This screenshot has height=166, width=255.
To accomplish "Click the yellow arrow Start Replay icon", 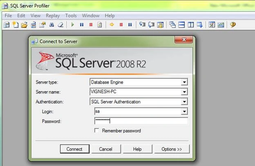I will (112, 24).
